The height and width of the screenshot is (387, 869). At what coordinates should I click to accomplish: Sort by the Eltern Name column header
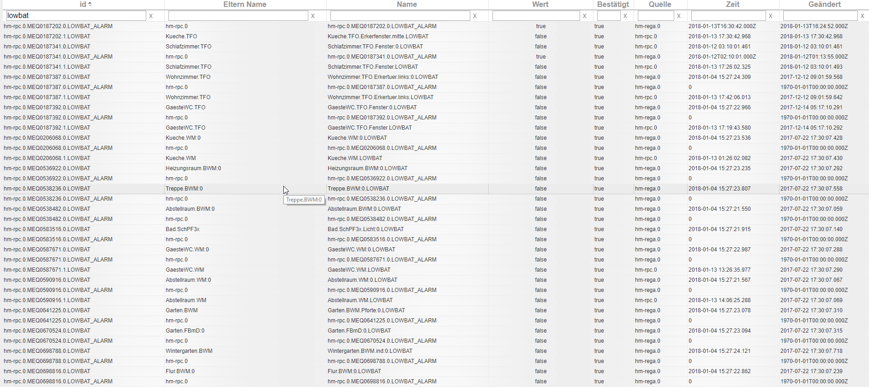tap(245, 4)
